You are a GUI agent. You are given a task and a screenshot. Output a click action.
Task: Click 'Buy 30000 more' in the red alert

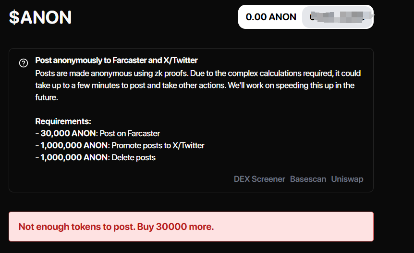[175, 226]
